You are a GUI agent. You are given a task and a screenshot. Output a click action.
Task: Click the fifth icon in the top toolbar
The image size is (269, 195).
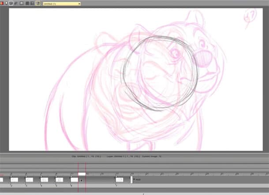22,3
